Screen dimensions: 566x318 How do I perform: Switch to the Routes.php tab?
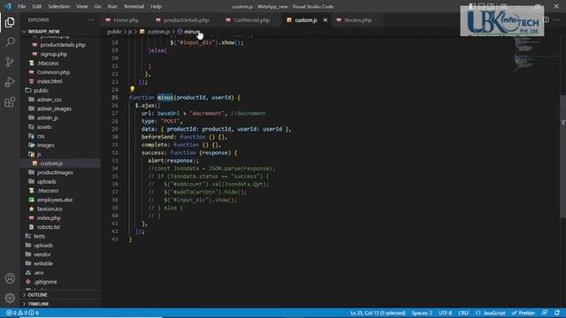click(357, 20)
